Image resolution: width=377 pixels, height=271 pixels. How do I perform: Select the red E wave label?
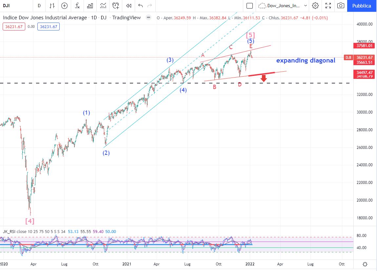[251, 46]
